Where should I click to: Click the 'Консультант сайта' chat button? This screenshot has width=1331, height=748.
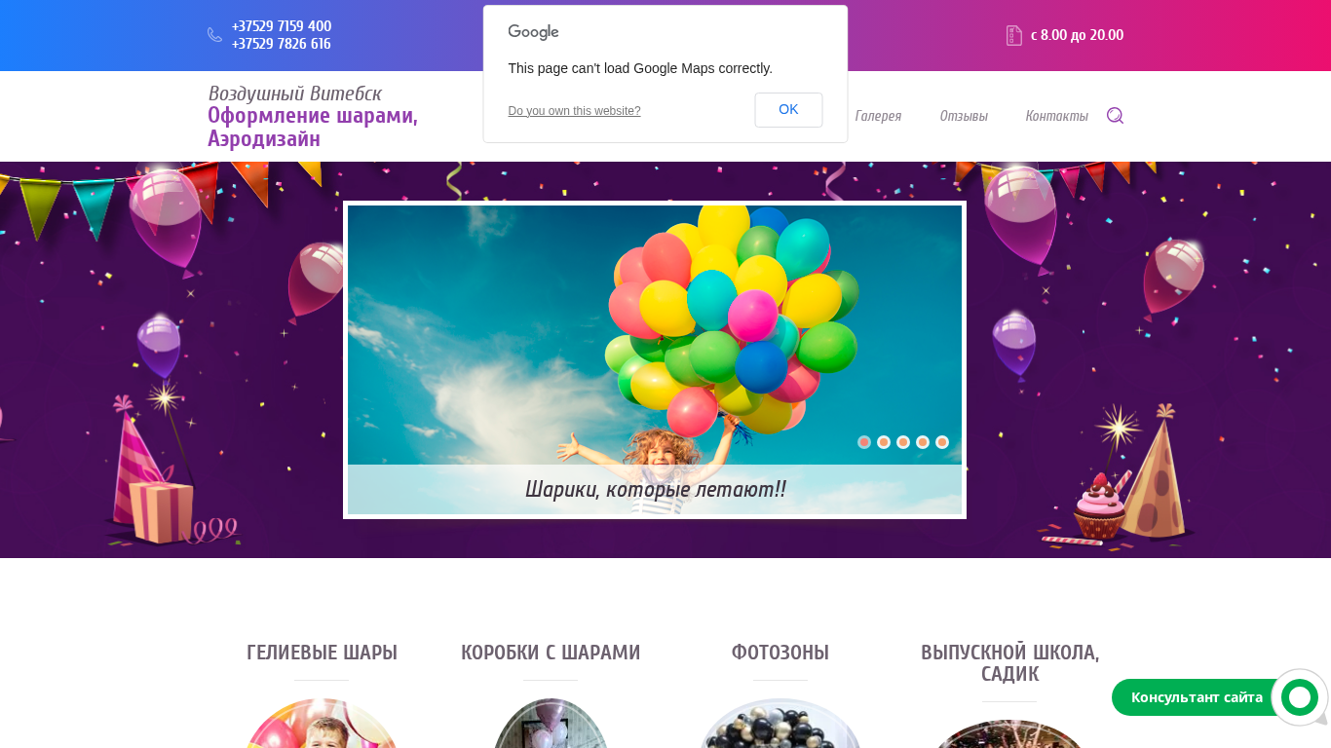[1197, 697]
